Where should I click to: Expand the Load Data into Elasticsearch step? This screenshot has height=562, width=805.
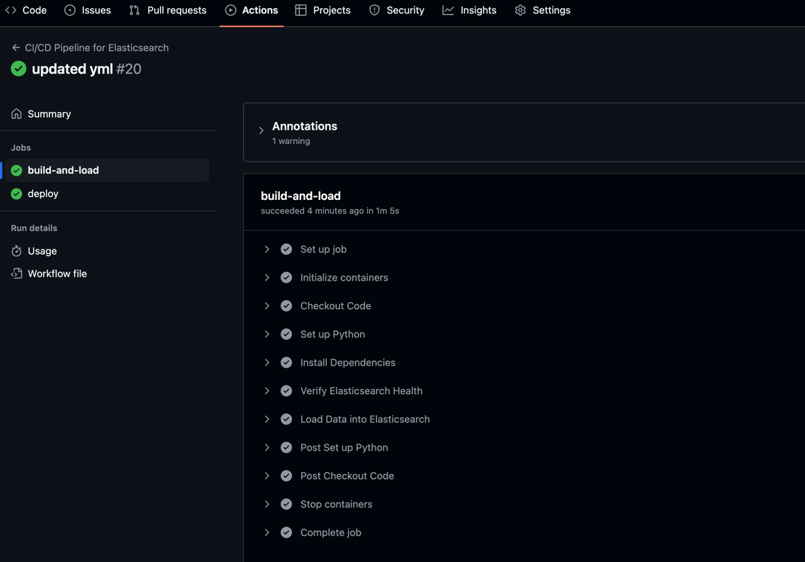(x=267, y=420)
